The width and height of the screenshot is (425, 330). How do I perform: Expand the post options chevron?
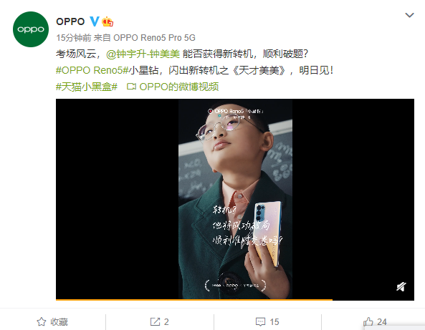point(409,15)
